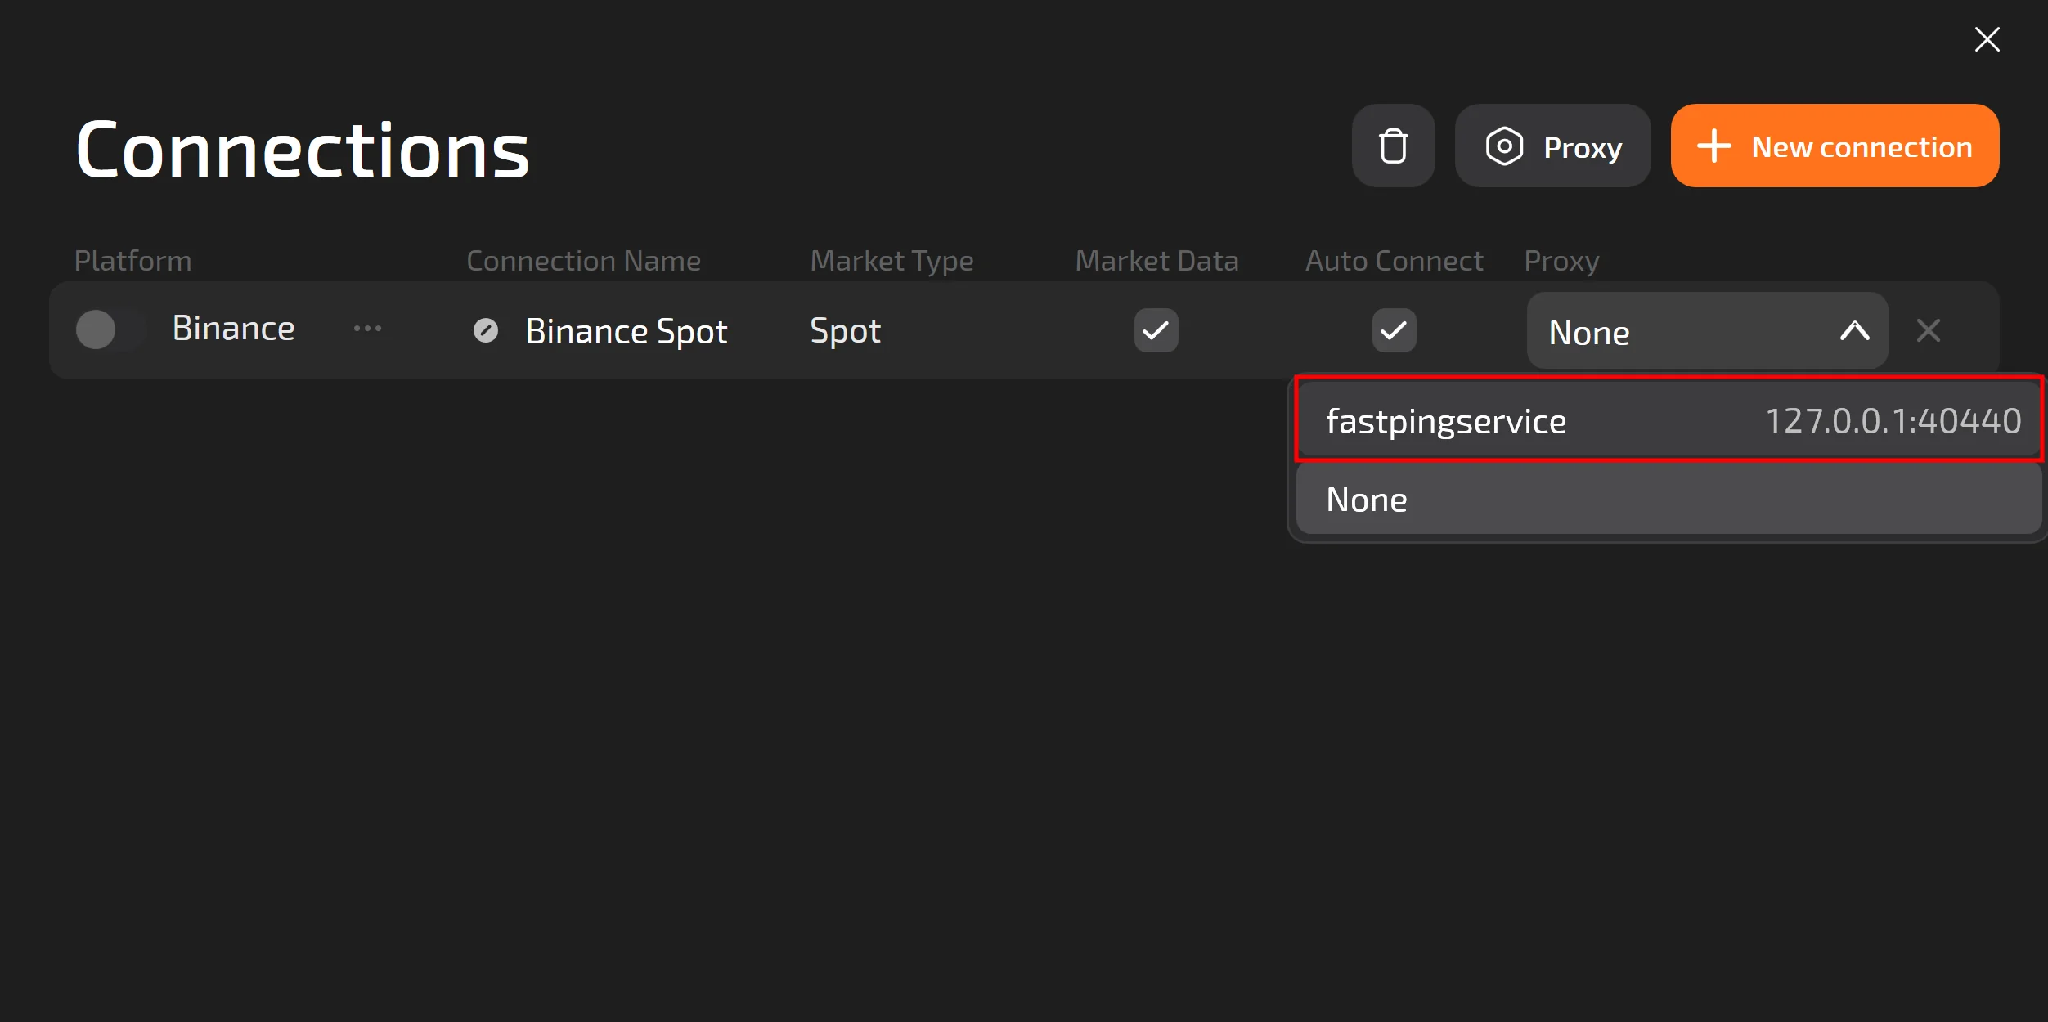Image resolution: width=2048 pixels, height=1022 pixels.
Task: Click the plus icon in New connection
Action: (x=1713, y=146)
